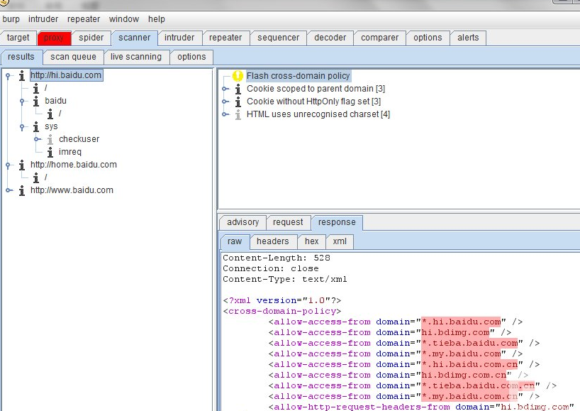Show the advisory tab
Image resolution: width=580 pixels, height=411 pixels.
coord(243,222)
